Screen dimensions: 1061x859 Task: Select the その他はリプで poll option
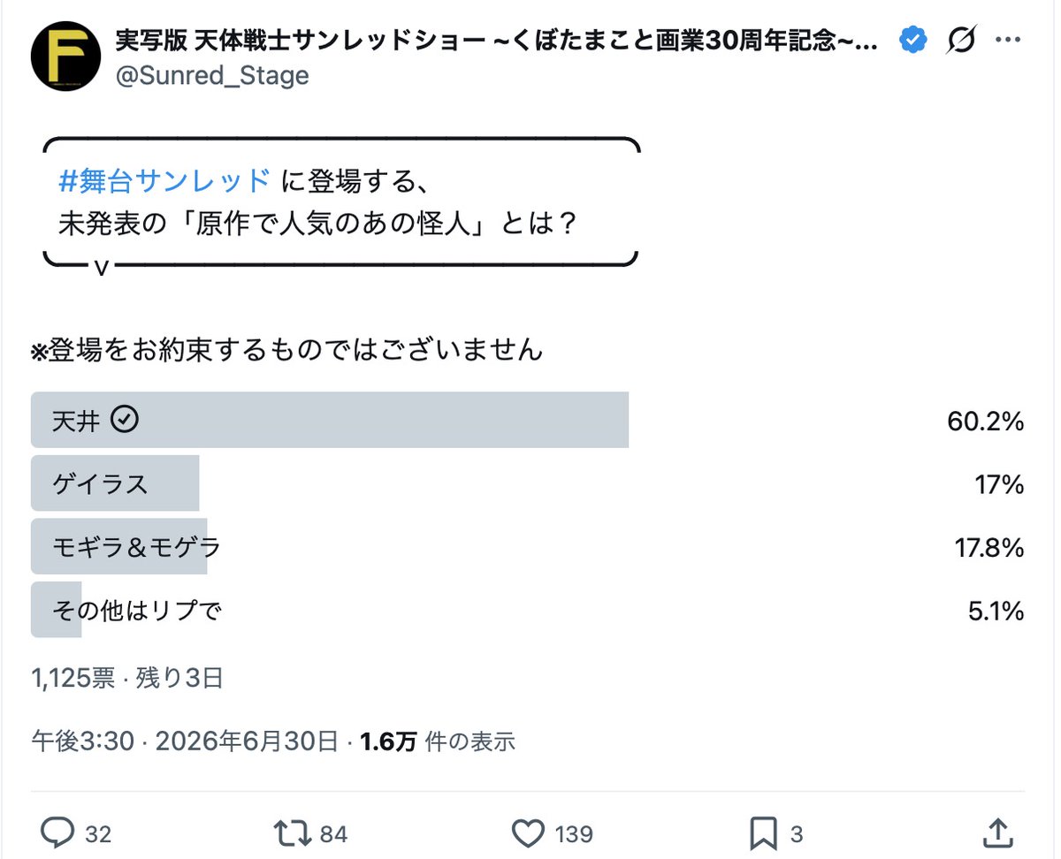click(x=528, y=611)
